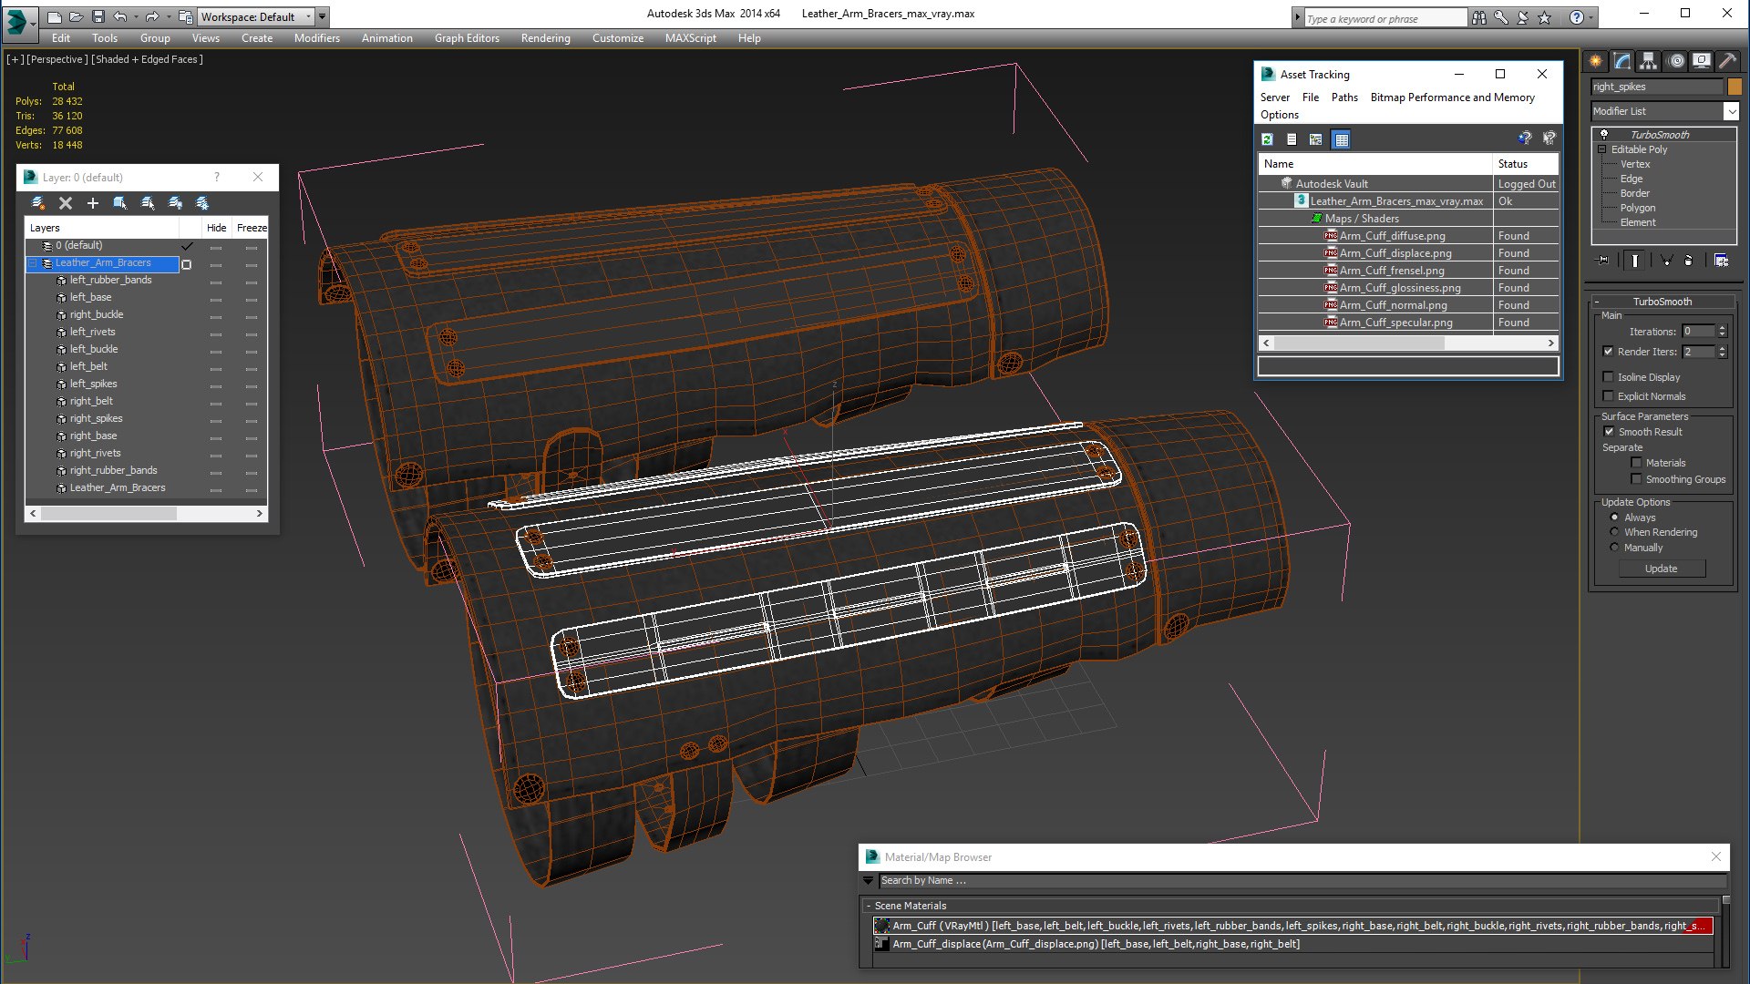Toggle Render Iters checkbox
This screenshot has height=984, width=1750.
pyautogui.click(x=1609, y=352)
